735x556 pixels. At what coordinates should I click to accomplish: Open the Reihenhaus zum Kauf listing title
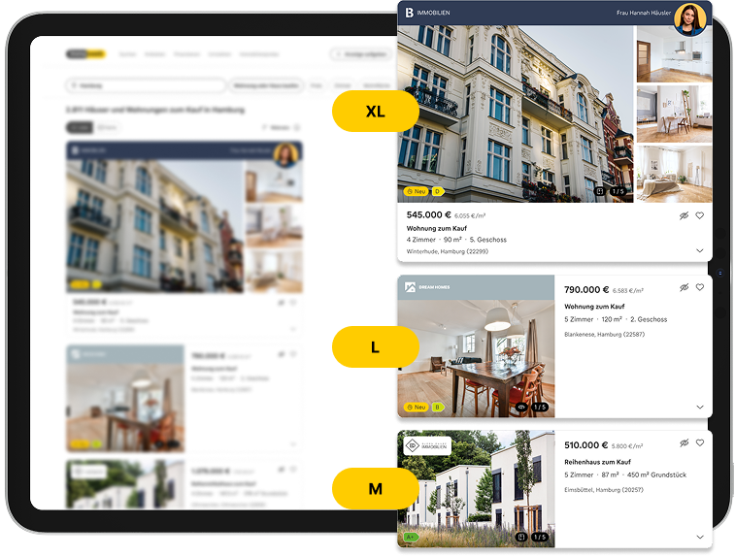pos(602,462)
